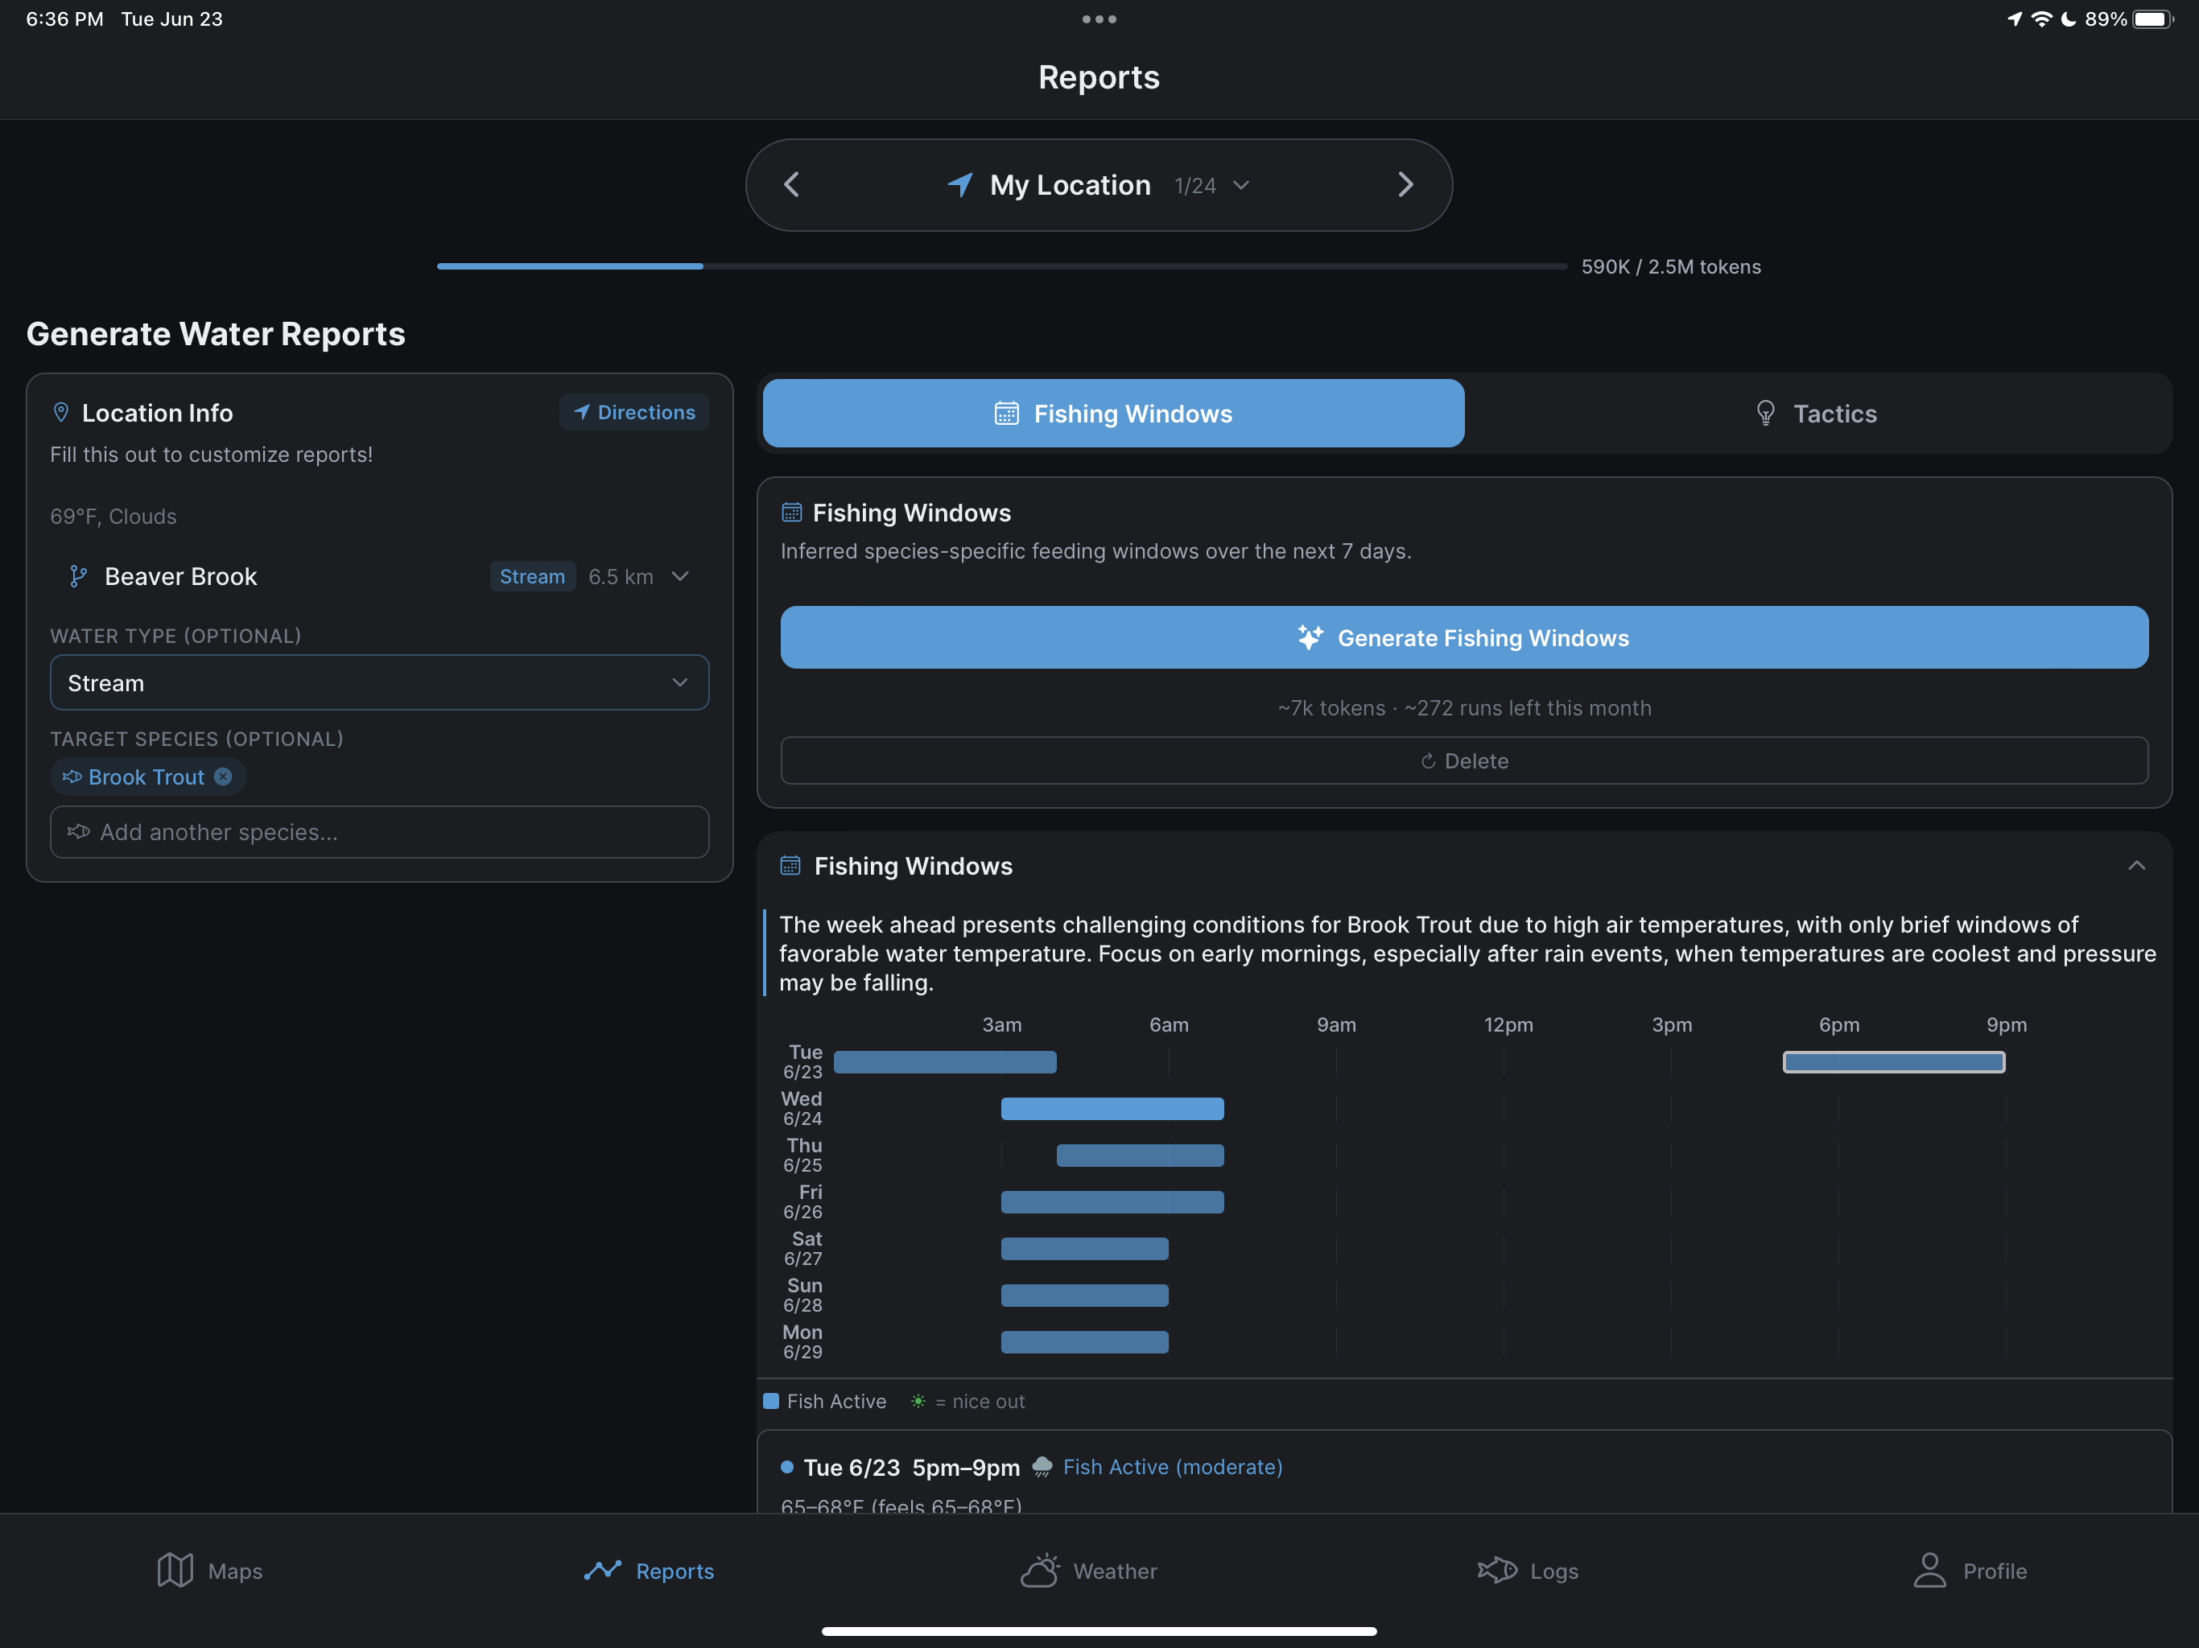This screenshot has height=1648, width=2199.
Task: Open the Reports tab in bottom bar
Action: [x=648, y=1571]
